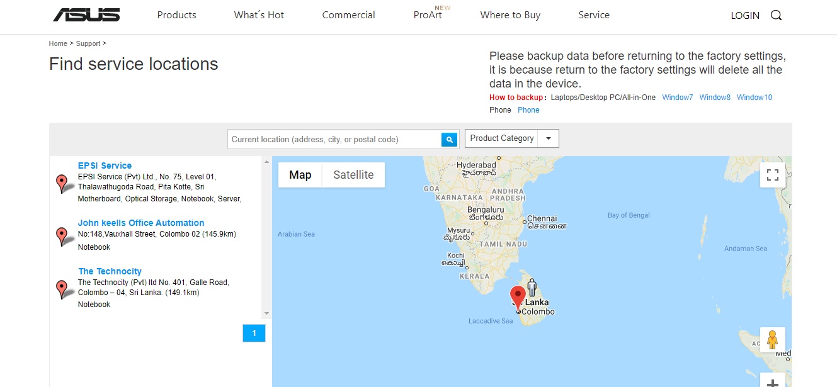Click the Bay of Bengal label

(629, 215)
